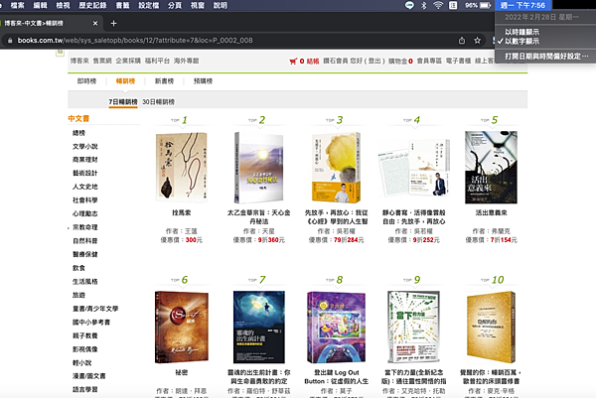
Task: Open the 當下的力量 book cover
Action: tap(413, 327)
